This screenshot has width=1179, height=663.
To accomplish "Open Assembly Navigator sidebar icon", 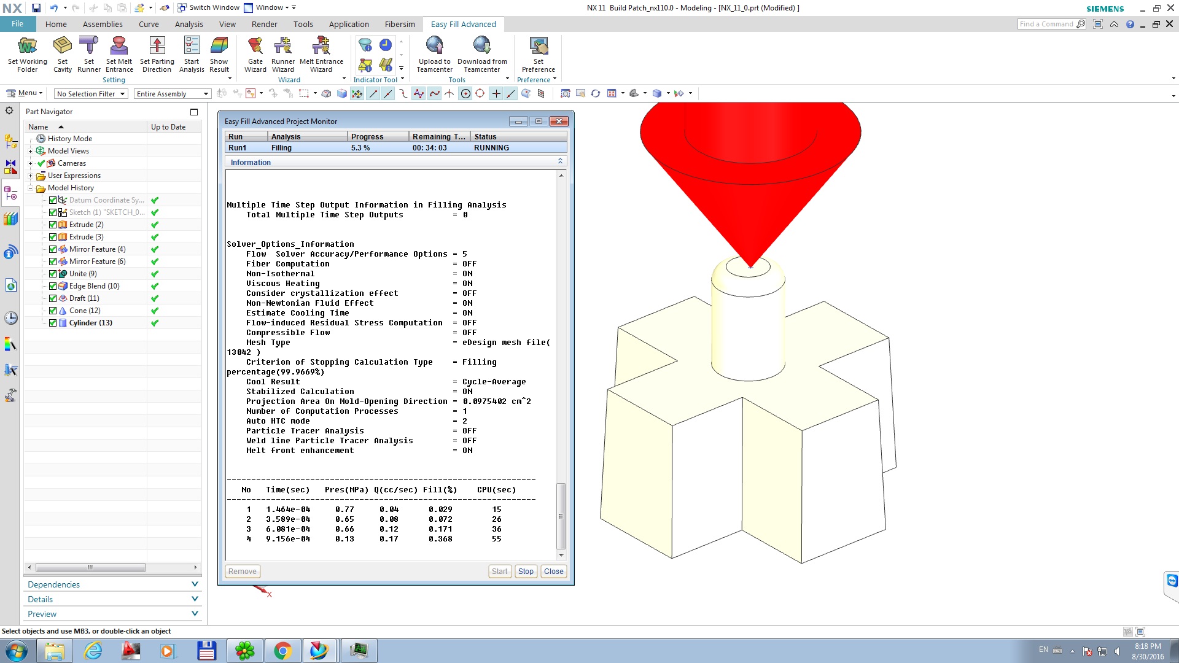I will click(x=10, y=142).
